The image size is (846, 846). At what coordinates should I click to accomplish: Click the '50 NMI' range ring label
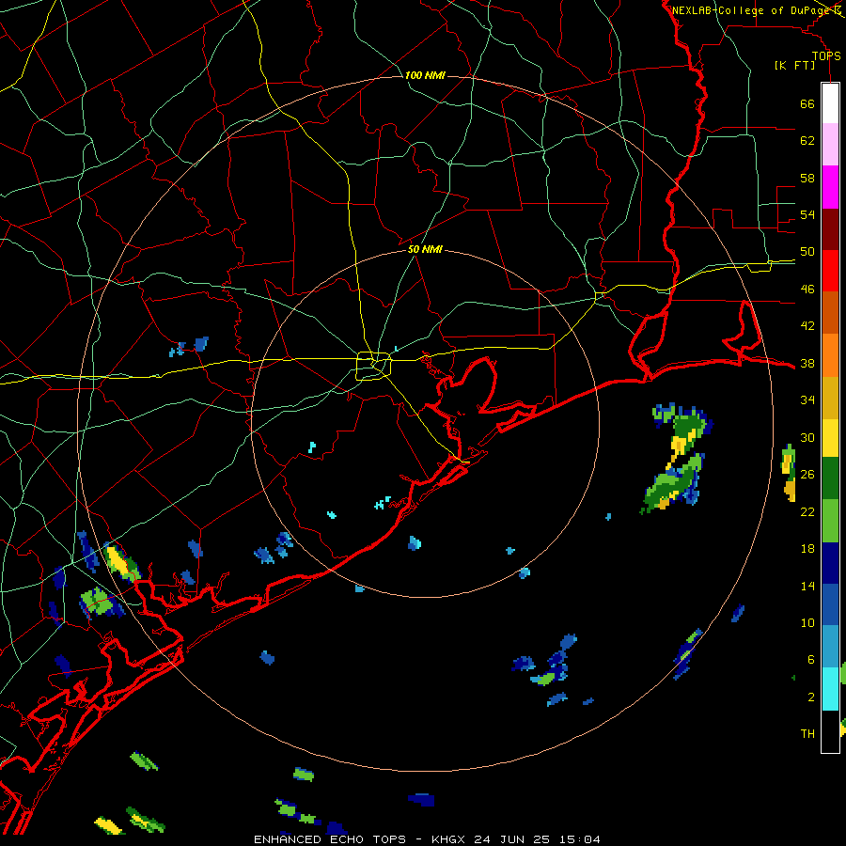[x=425, y=249]
